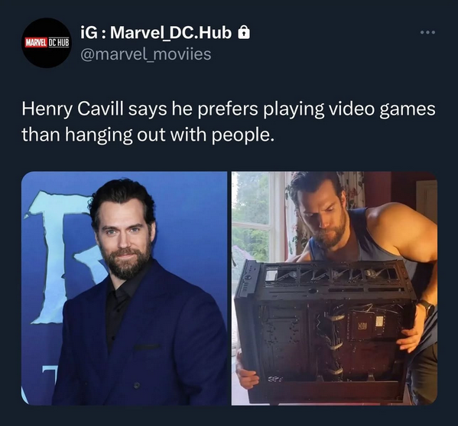Viewport: 458px width, 426px height.
Task: Open the left red-carpet photo
Action: coord(125,288)
